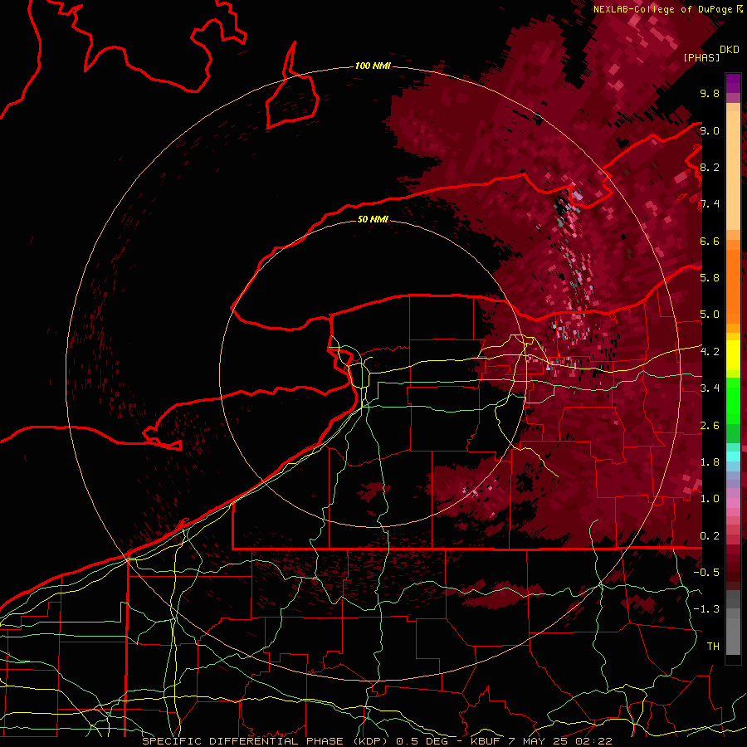The image size is (747, 747).
Task: Click the 0.2 value on the color scale
Action: pyautogui.click(x=710, y=536)
